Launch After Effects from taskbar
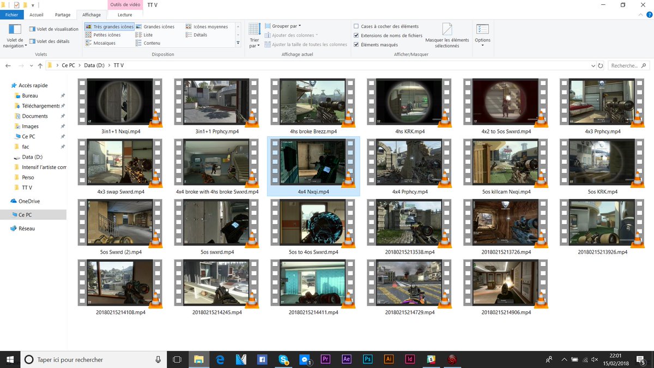Viewport: 654px width, 368px height. click(347, 359)
